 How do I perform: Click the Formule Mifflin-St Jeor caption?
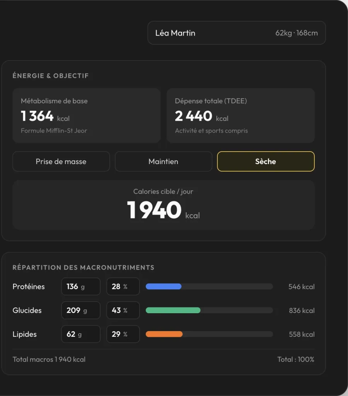(x=54, y=131)
